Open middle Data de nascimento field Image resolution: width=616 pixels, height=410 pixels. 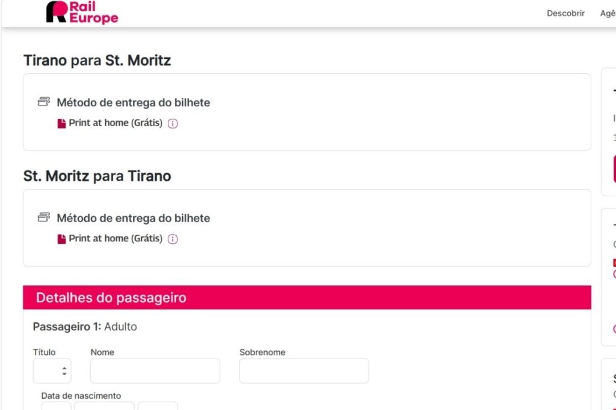[104, 406]
